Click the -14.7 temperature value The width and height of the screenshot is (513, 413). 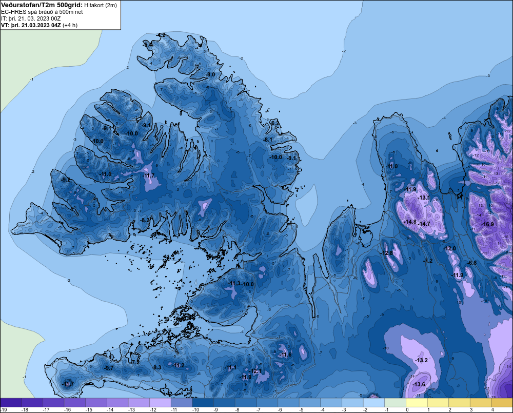click(424, 224)
